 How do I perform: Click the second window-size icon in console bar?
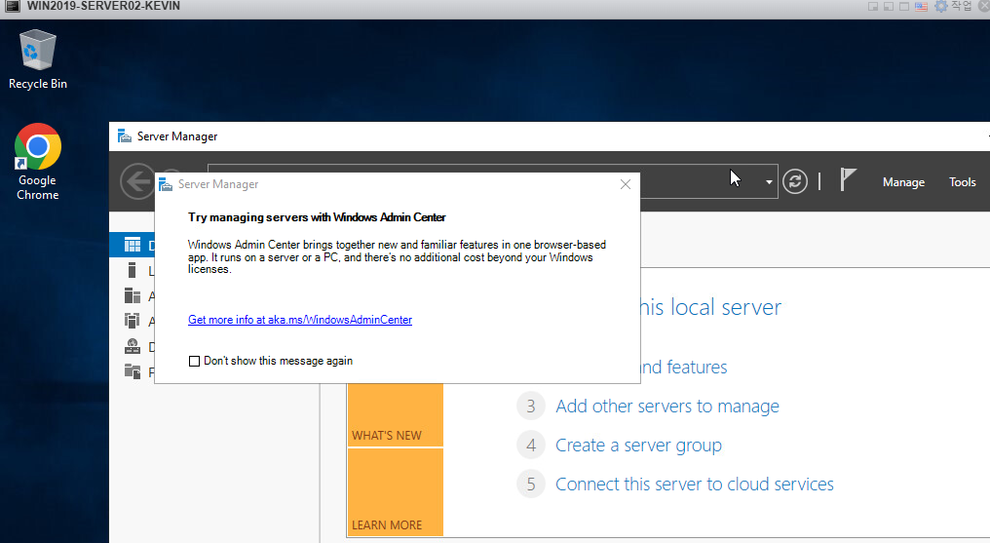[889, 6]
